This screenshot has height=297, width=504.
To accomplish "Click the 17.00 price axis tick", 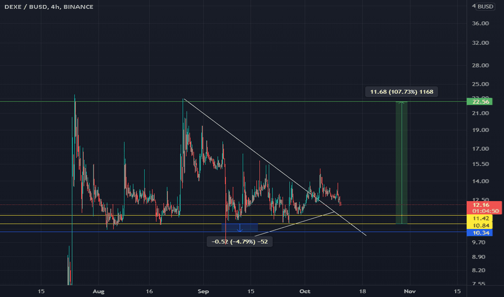I will 480,148.
